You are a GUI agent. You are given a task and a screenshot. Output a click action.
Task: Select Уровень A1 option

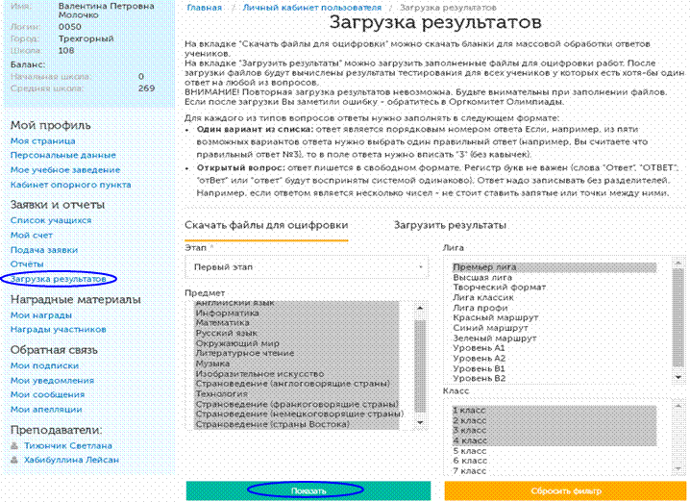[x=554, y=348]
